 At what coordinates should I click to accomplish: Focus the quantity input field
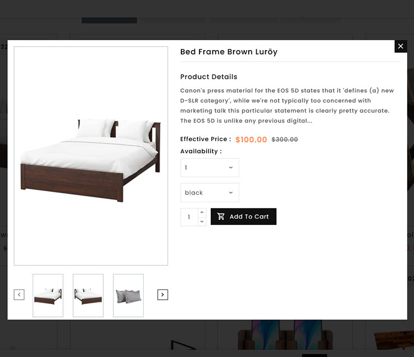pos(189,217)
